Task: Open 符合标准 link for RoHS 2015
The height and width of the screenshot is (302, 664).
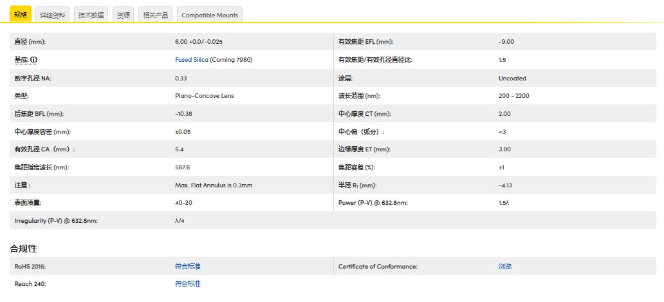Action: pyautogui.click(x=187, y=266)
